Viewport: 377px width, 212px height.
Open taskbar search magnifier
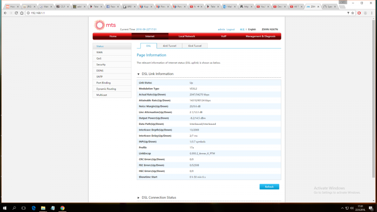tap(14, 208)
